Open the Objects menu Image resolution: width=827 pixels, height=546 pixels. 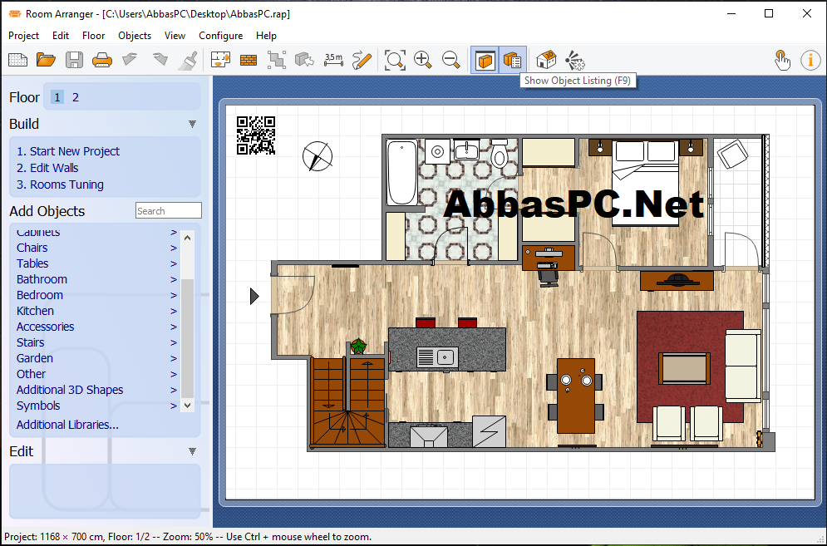click(x=135, y=36)
